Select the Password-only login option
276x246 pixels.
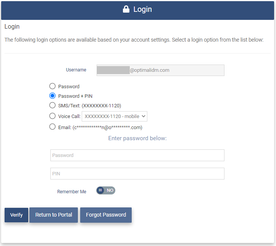(x=53, y=86)
